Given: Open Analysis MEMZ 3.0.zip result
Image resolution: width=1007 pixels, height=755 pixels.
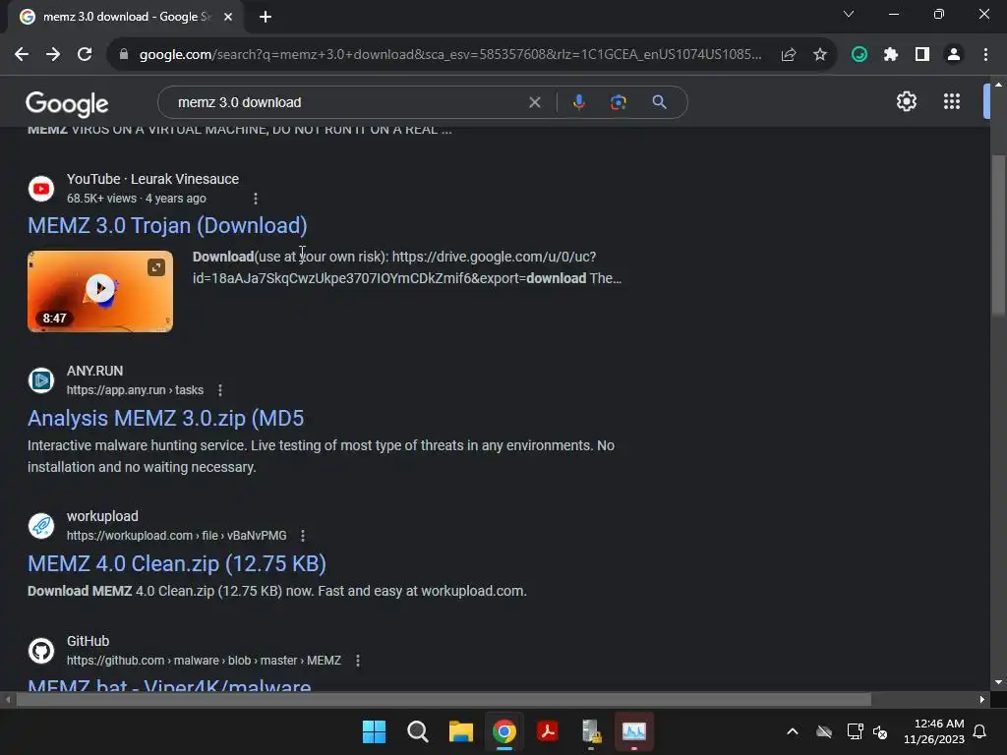Looking at the screenshot, I should tap(165, 418).
